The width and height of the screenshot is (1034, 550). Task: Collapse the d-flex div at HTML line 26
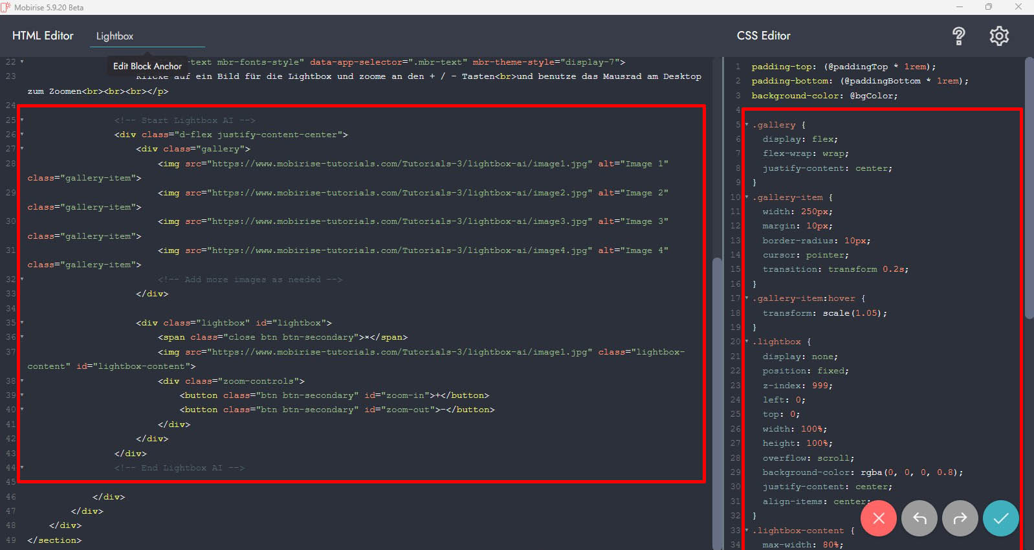22,135
